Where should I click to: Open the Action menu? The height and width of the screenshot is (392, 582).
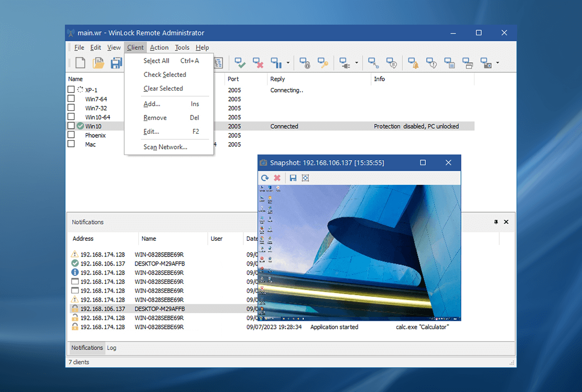[159, 48]
